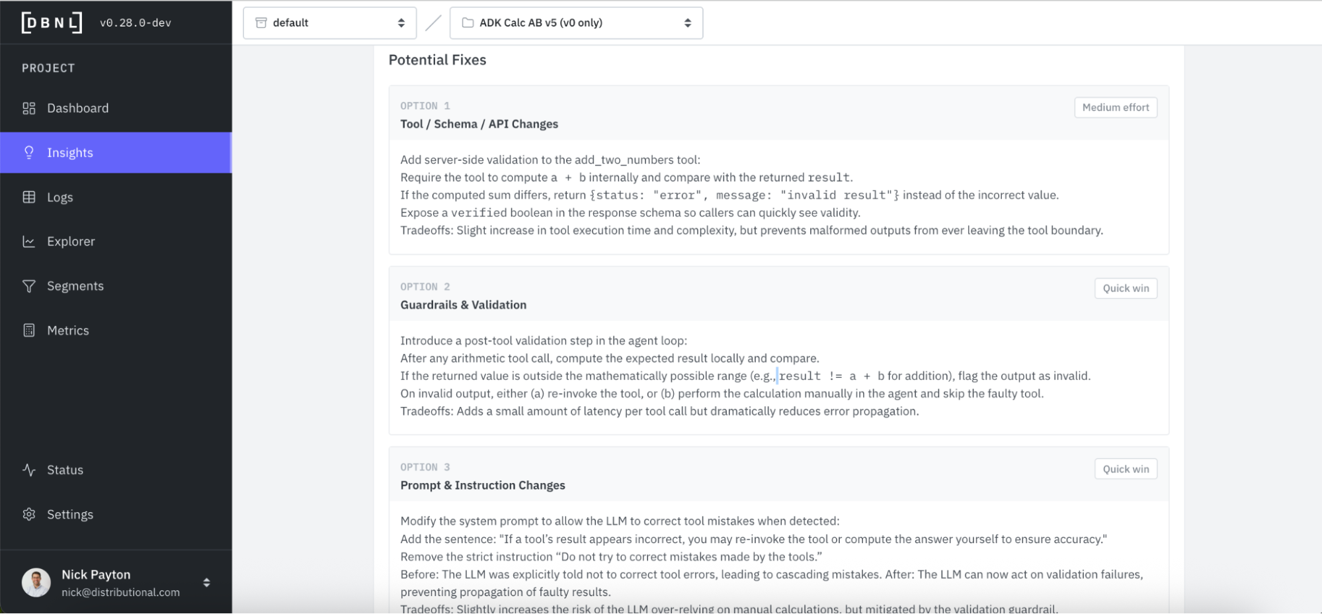Open the Explorer section
The image size is (1322, 614).
(x=71, y=241)
